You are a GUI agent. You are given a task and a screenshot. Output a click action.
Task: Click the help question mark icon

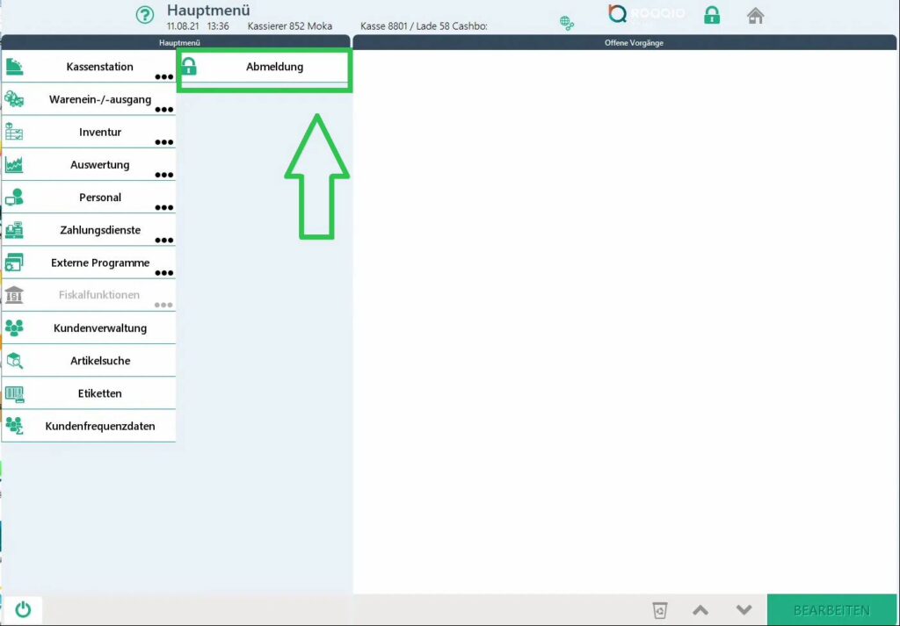click(x=144, y=15)
